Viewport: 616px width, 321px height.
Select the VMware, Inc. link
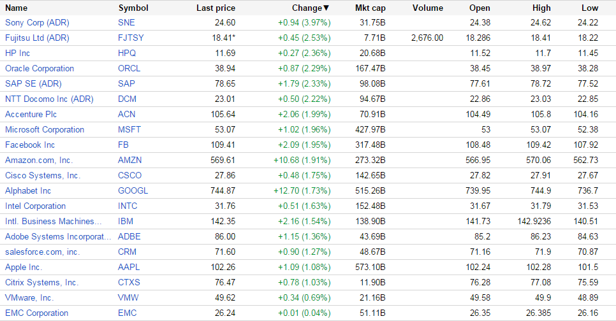pos(29,297)
